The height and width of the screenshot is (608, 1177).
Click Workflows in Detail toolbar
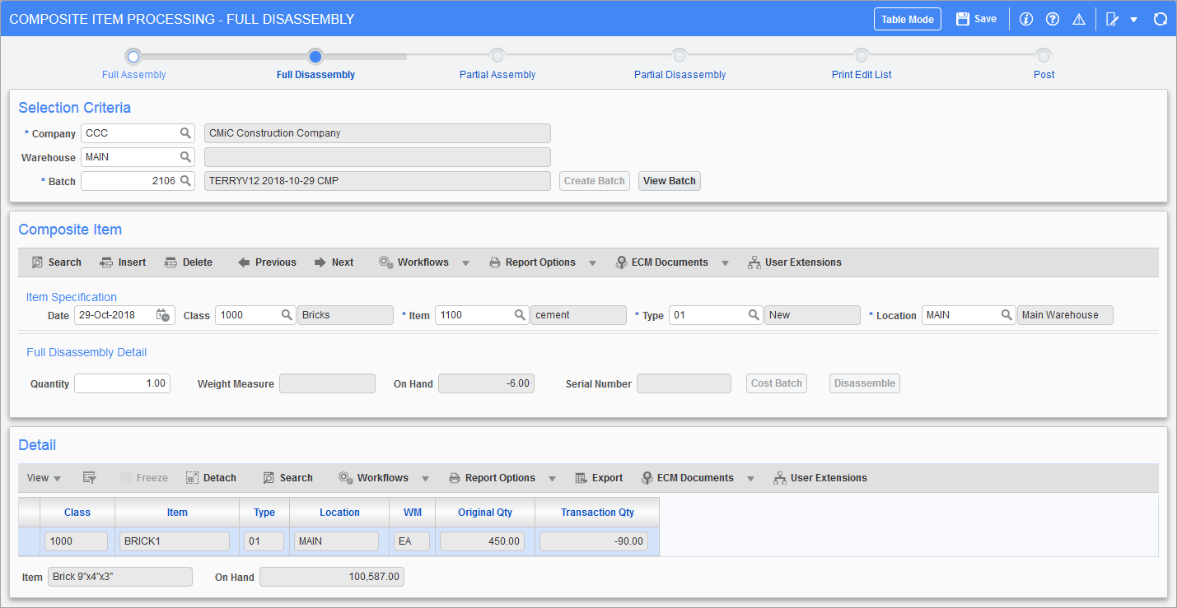pos(374,478)
